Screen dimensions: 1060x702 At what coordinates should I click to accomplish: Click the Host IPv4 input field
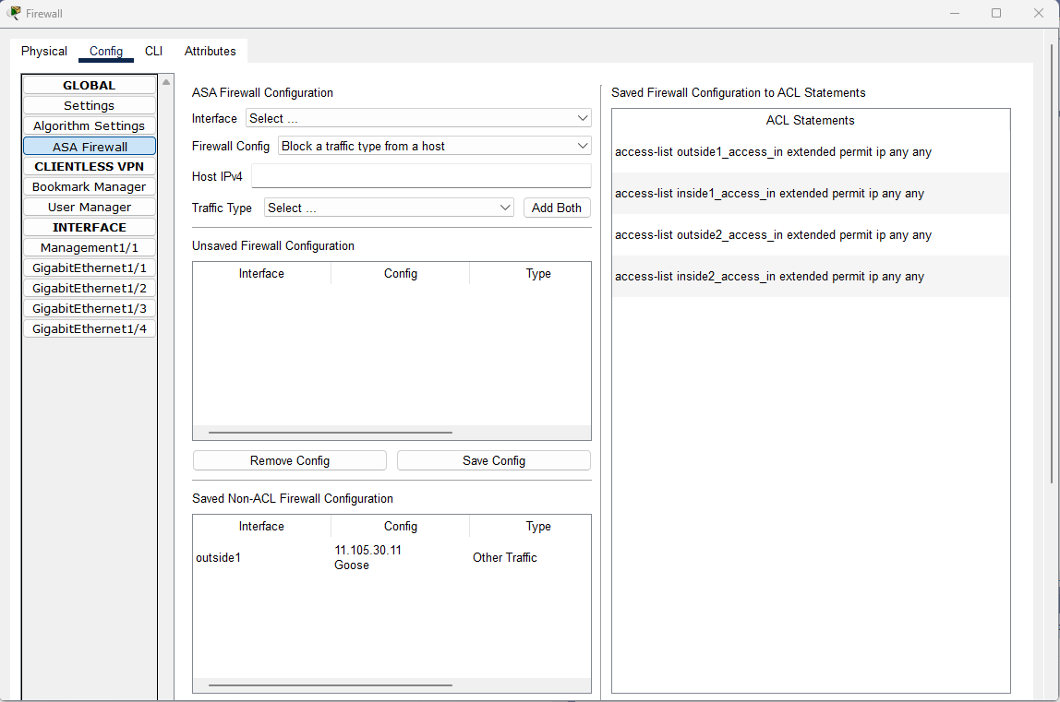click(421, 175)
